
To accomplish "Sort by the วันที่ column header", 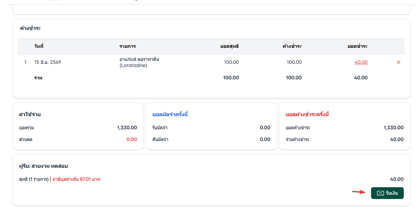I will (x=39, y=46).
